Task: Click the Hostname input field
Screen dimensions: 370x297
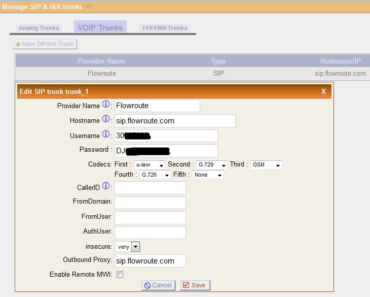Action: tap(175, 121)
